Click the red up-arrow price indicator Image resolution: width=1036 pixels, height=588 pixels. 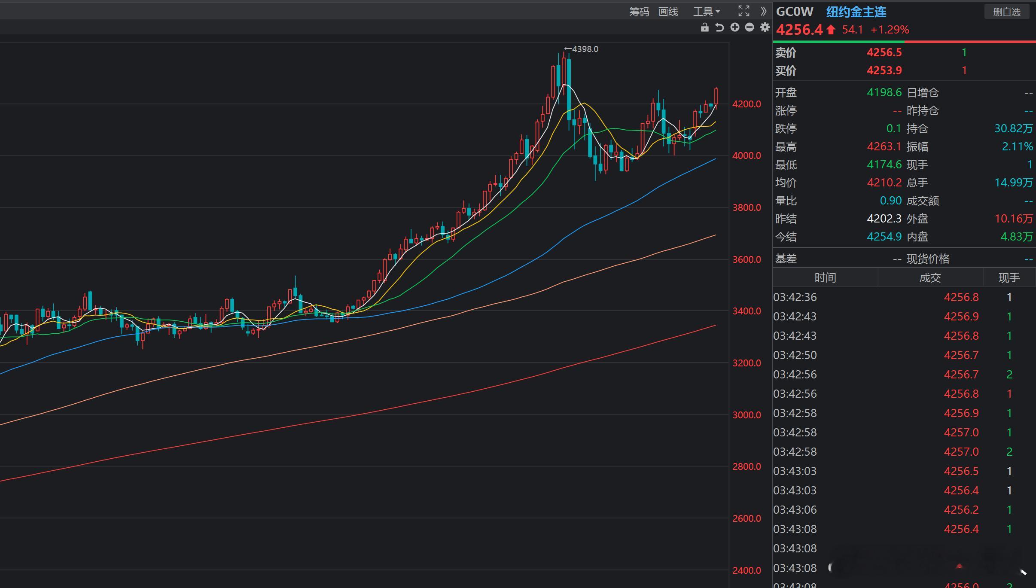[x=831, y=30]
